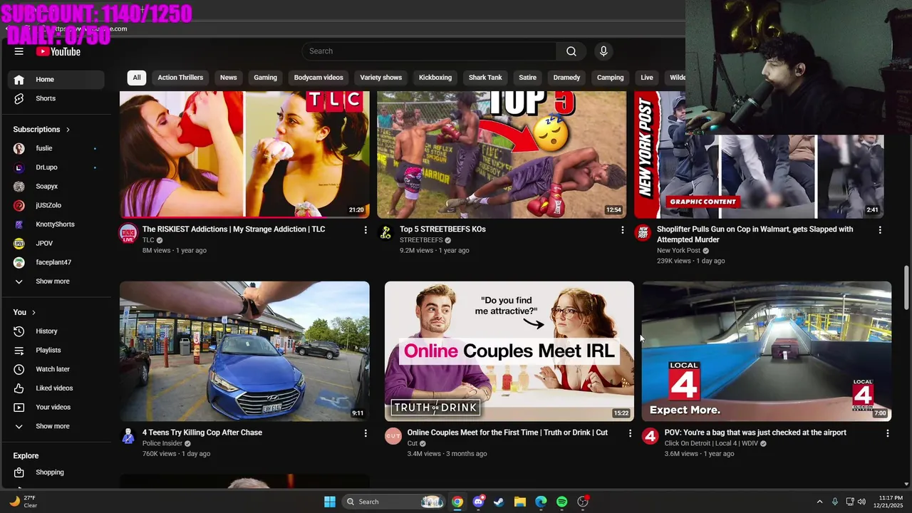Open fuslie subscription channel
This screenshot has height=513, width=912.
point(56,148)
